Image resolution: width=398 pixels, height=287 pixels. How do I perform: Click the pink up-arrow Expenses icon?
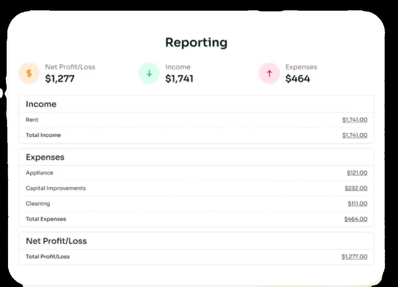(269, 73)
